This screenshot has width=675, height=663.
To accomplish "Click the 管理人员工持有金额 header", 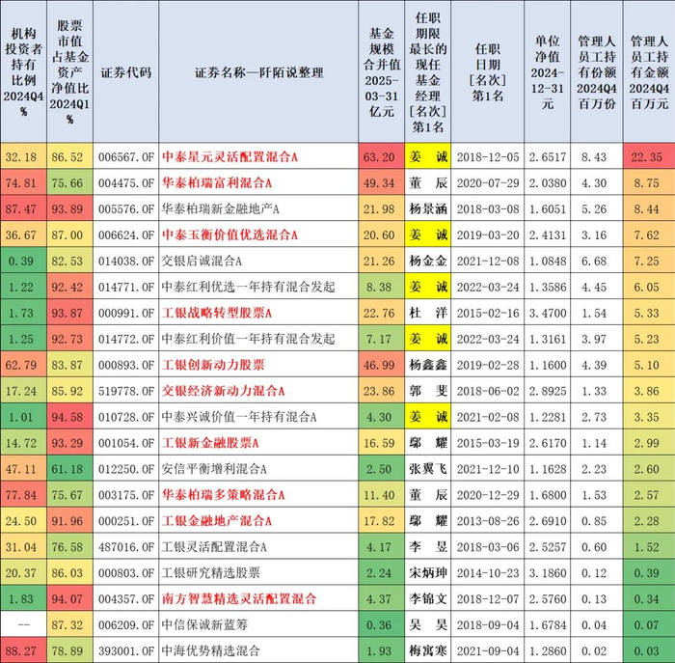I will (649, 72).
